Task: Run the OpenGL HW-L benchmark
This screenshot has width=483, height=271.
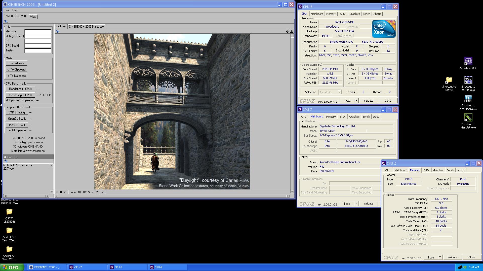Action: point(17,125)
